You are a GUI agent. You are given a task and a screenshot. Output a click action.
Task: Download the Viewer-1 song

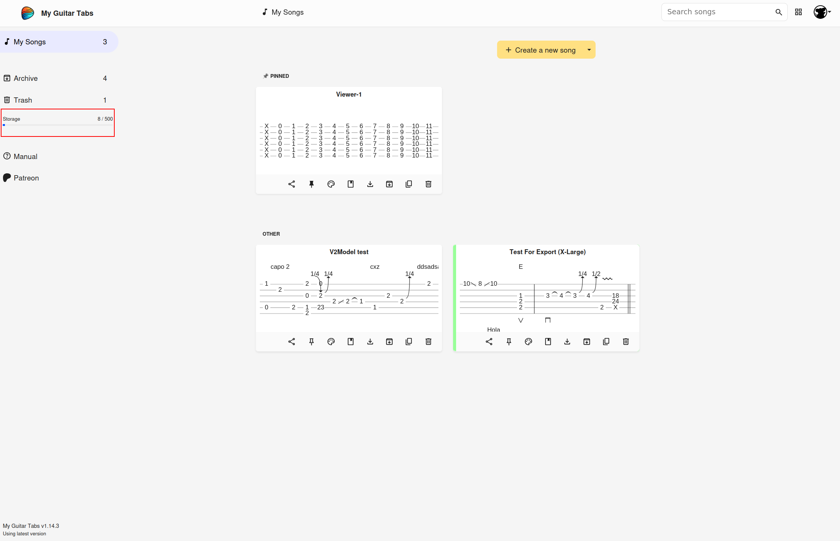370,184
